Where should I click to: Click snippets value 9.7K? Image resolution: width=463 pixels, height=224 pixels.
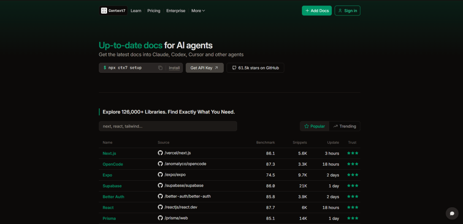click(302, 175)
